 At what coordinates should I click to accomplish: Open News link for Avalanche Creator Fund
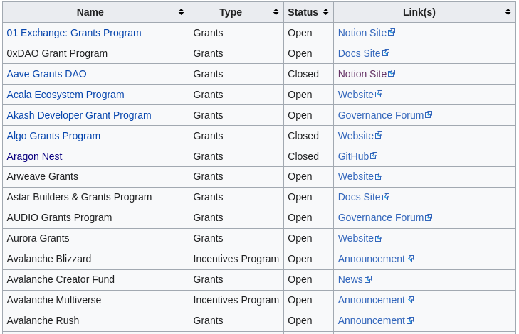pyautogui.click(x=355, y=279)
